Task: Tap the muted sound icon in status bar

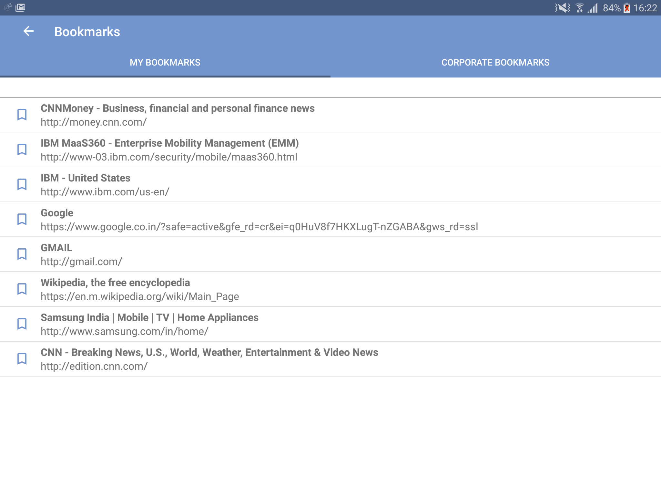Action: click(563, 8)
